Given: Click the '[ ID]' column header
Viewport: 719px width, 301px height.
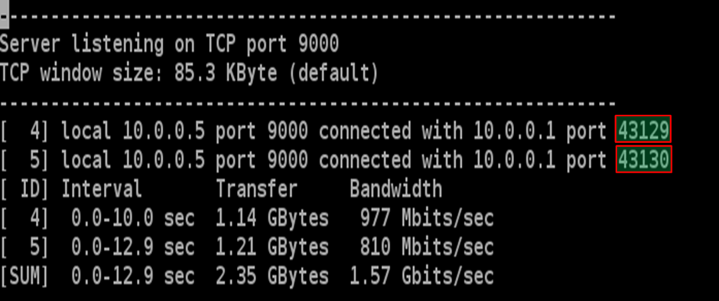Looking at the screenshot, I should pyautogui.click(x=25, y=189).
